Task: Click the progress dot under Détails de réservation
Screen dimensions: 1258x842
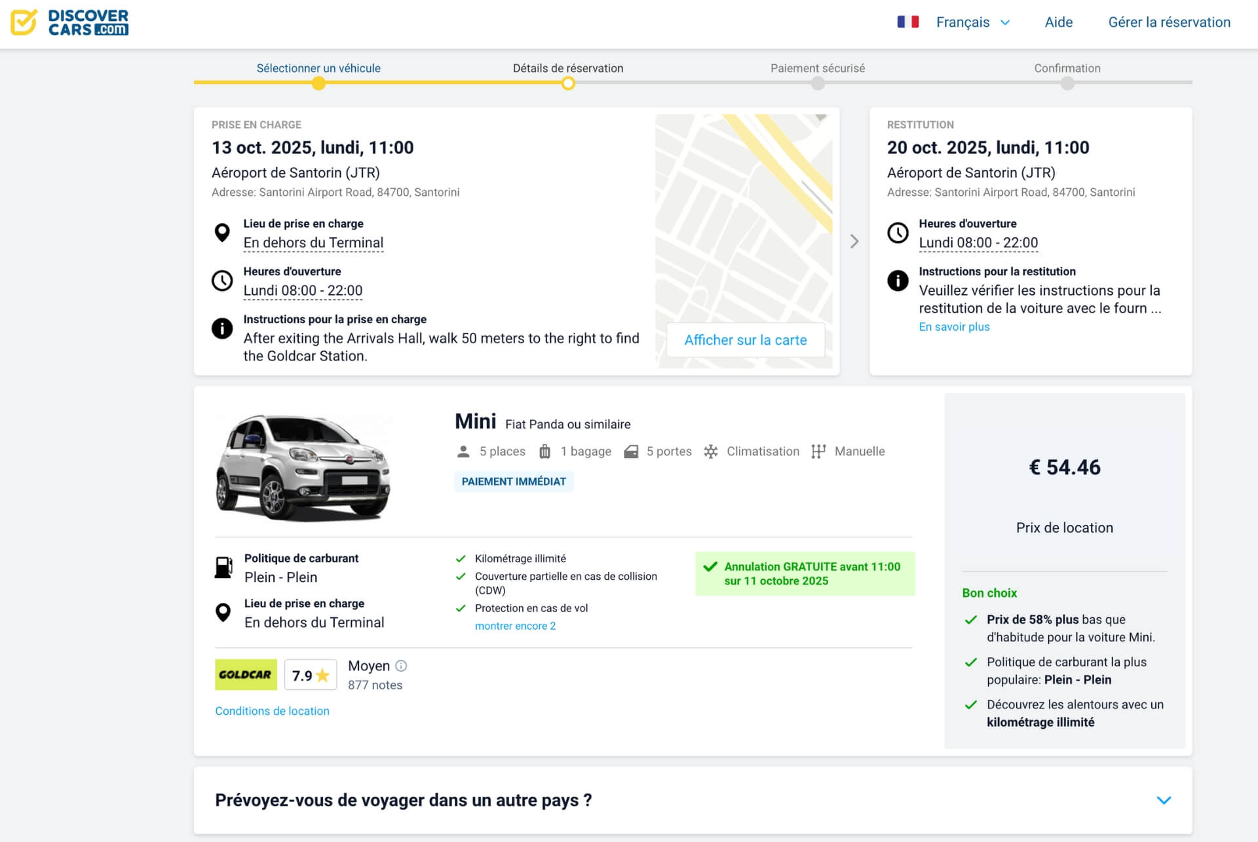Action: [568, 83]
